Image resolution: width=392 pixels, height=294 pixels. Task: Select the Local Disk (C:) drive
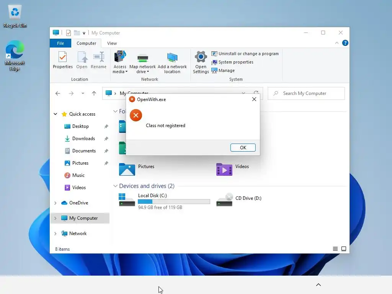(164, 201)
